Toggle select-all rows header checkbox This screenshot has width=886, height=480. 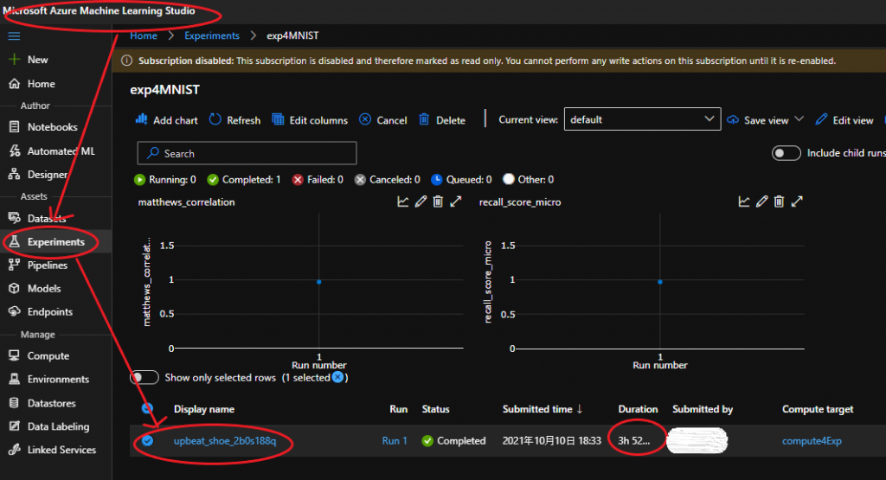click(147, 408)
